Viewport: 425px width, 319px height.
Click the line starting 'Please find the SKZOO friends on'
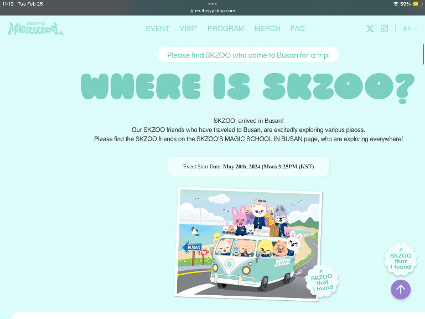tap(248, 139)
